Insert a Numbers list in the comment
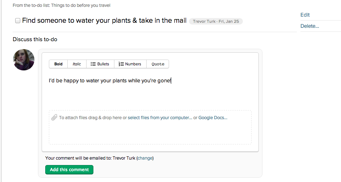This screenshot has width=341, height=182. [130, 64]
